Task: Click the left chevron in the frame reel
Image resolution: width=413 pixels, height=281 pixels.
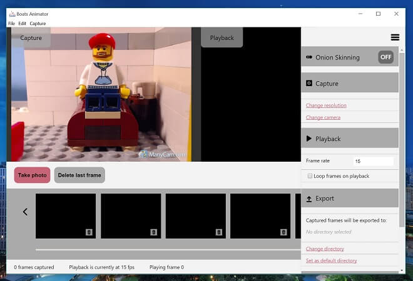Action: point(25,212)
